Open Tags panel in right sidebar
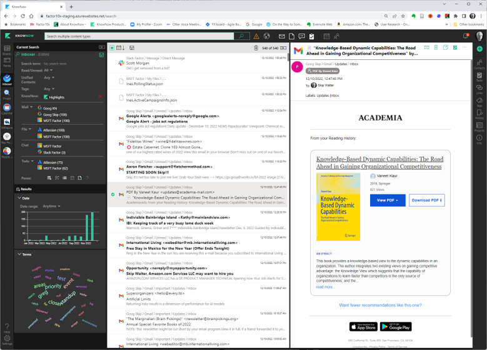Screen dimensions: 487x350 click(x=479, y=102)
